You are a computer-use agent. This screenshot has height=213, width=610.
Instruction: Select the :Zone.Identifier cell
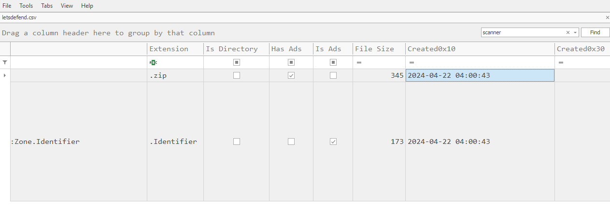click(x=78, y=142)
